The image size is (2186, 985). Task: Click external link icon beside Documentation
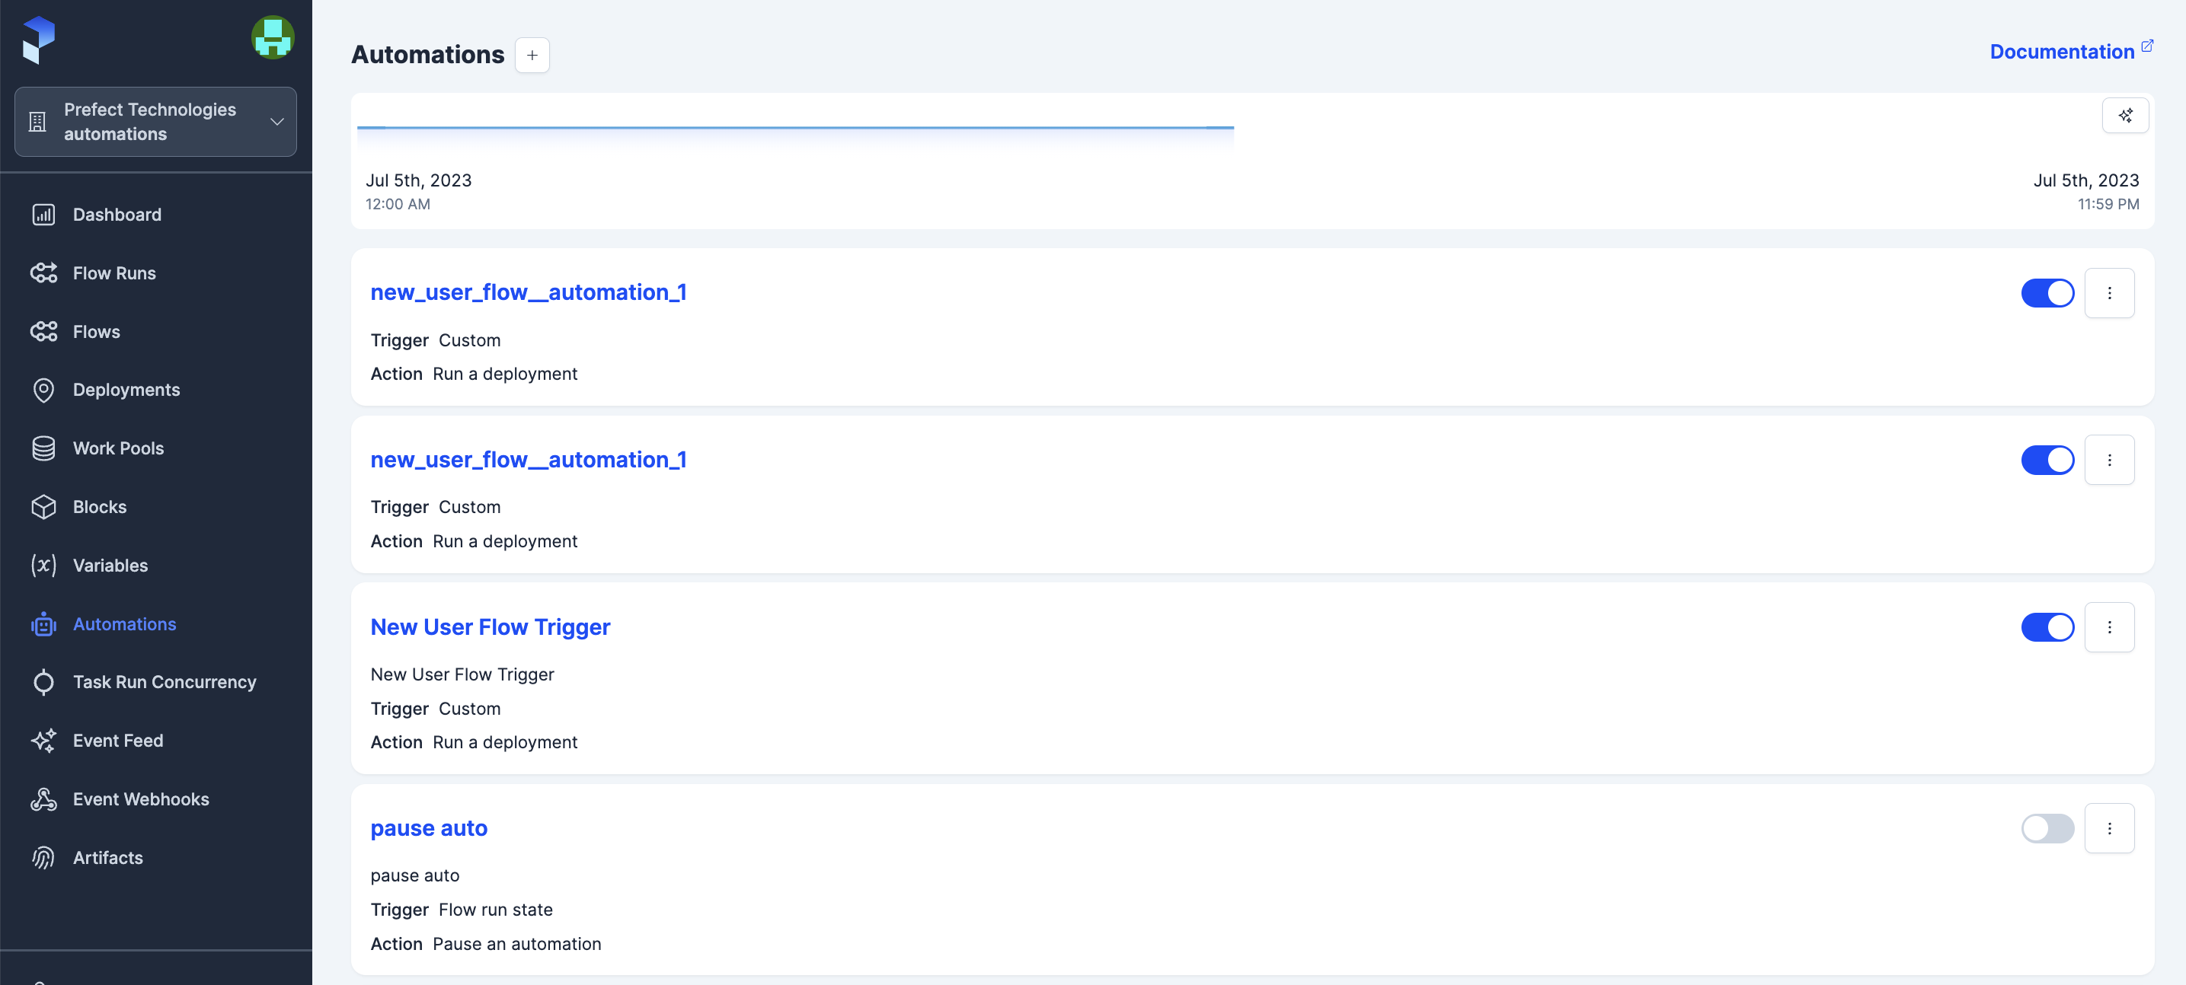2147,46
